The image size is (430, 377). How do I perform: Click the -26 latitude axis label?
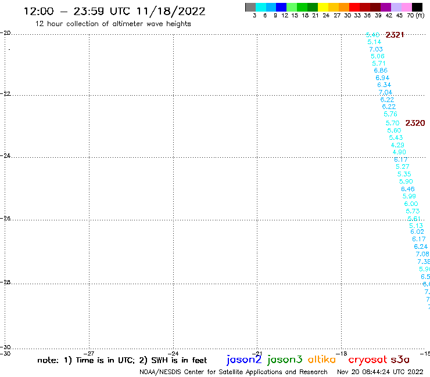click(5, 218)
